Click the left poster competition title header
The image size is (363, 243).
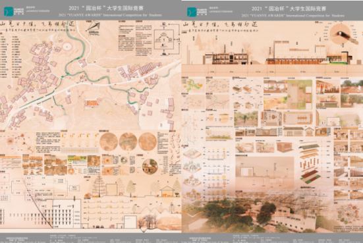106,9
